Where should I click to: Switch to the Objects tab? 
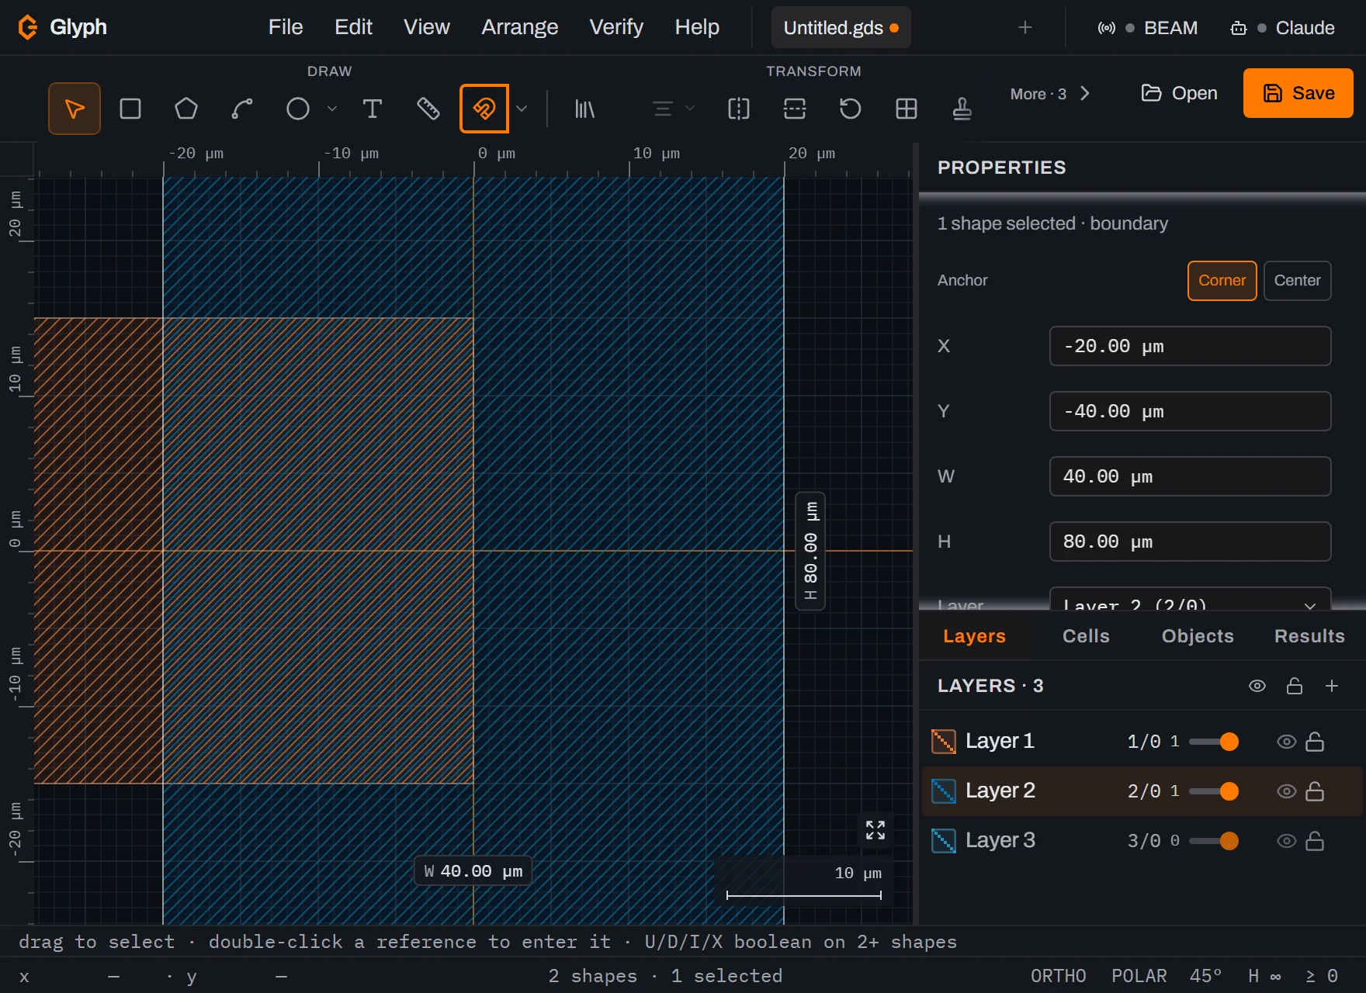(x=1198, y=636)
